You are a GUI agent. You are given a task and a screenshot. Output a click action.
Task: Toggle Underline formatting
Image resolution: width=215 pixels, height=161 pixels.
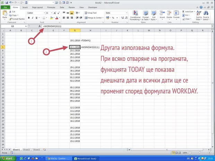pyautogui.click(x=36, y=18)
